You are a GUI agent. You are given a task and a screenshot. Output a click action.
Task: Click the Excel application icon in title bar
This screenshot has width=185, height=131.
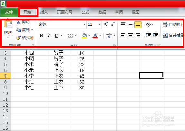click(x=3, y=4)
